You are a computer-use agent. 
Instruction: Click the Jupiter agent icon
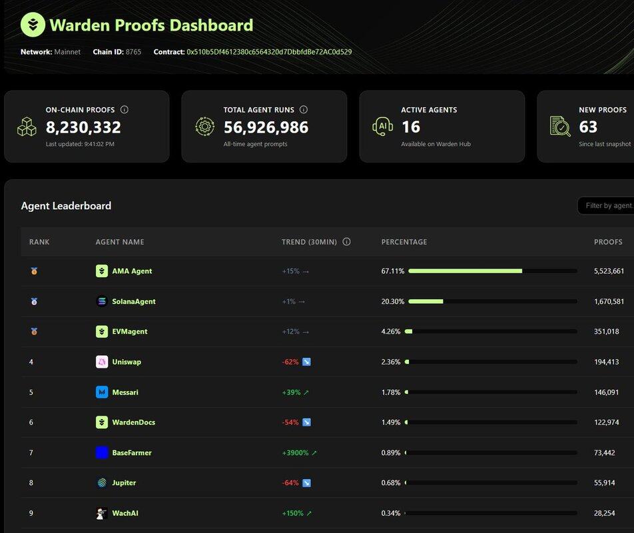pos(101,483)
